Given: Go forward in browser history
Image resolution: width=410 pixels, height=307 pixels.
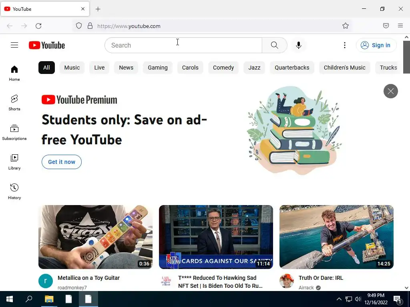Looking at the screenshot, I should coord(24,26).
